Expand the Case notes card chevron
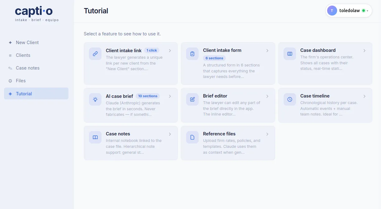 click(170, 134)
